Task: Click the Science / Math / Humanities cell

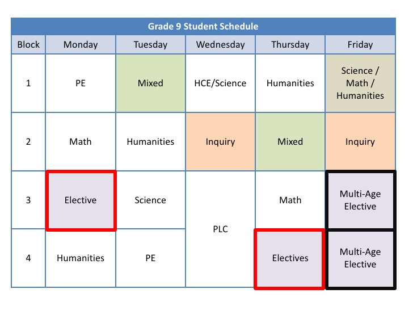Action: click(x=360, y=83)
